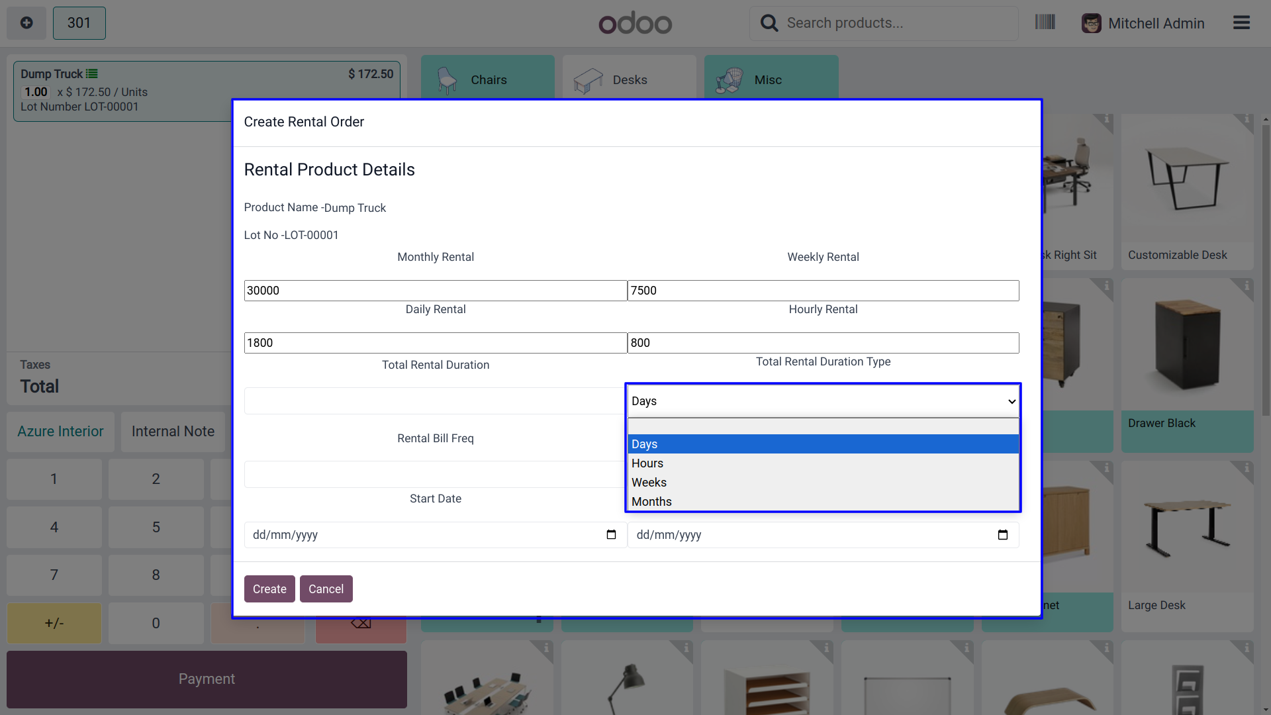1271x715 pixels.
Task: Click the search magnifier icon
Action: (x=769, y=23)
